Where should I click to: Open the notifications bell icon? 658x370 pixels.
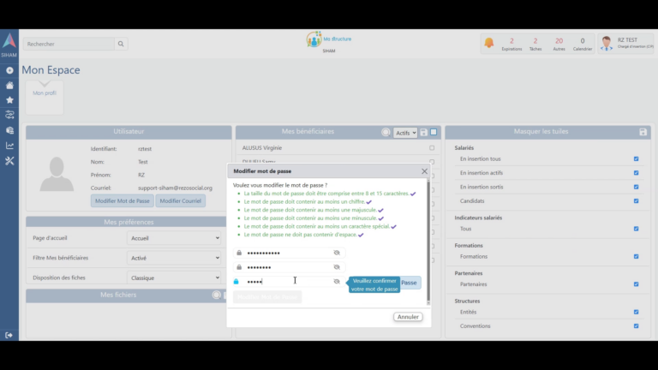pyautogui.click(x=488, y=43)
